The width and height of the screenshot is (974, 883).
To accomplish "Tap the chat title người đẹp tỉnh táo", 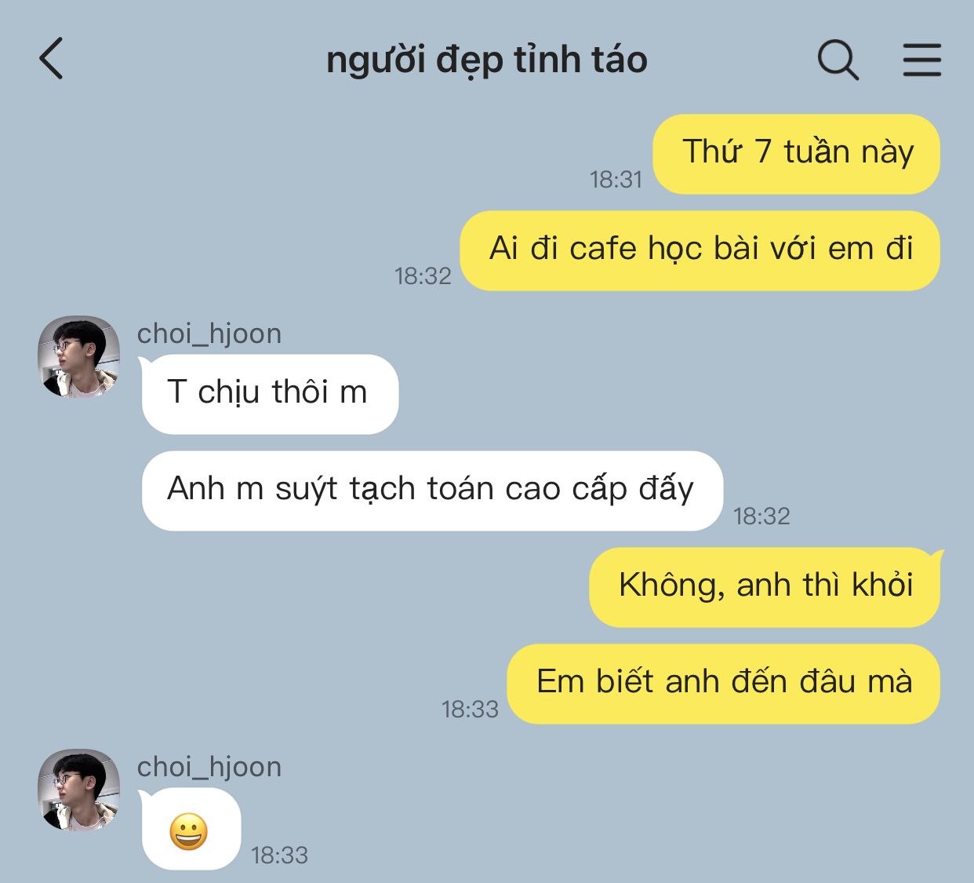I will (x=486, y=60).
